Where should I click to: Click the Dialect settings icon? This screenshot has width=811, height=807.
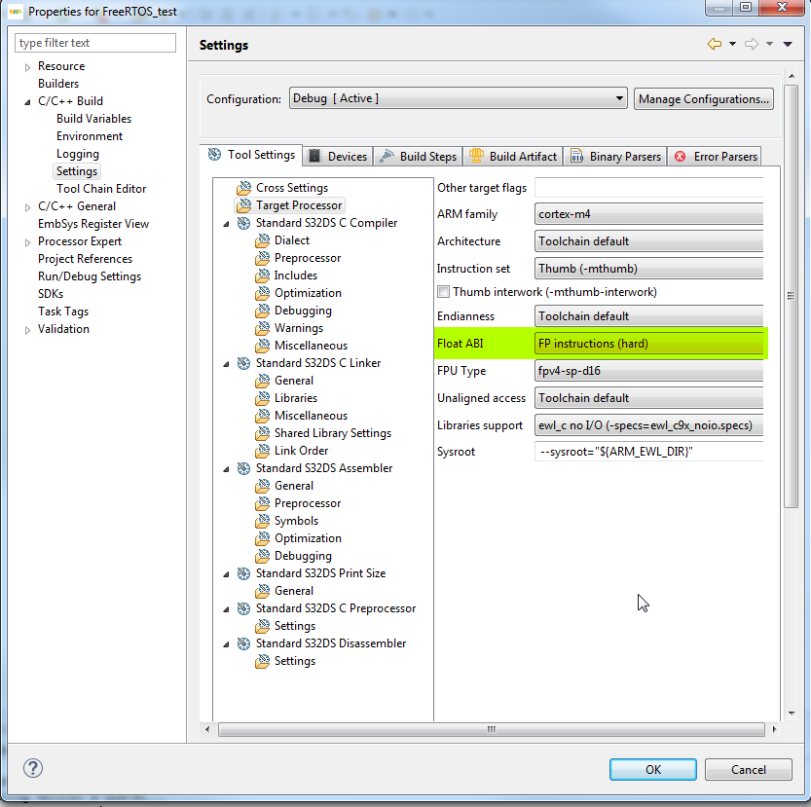coord(262,240)
